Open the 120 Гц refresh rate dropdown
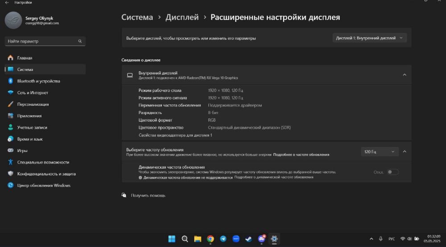 click(380, 152)
